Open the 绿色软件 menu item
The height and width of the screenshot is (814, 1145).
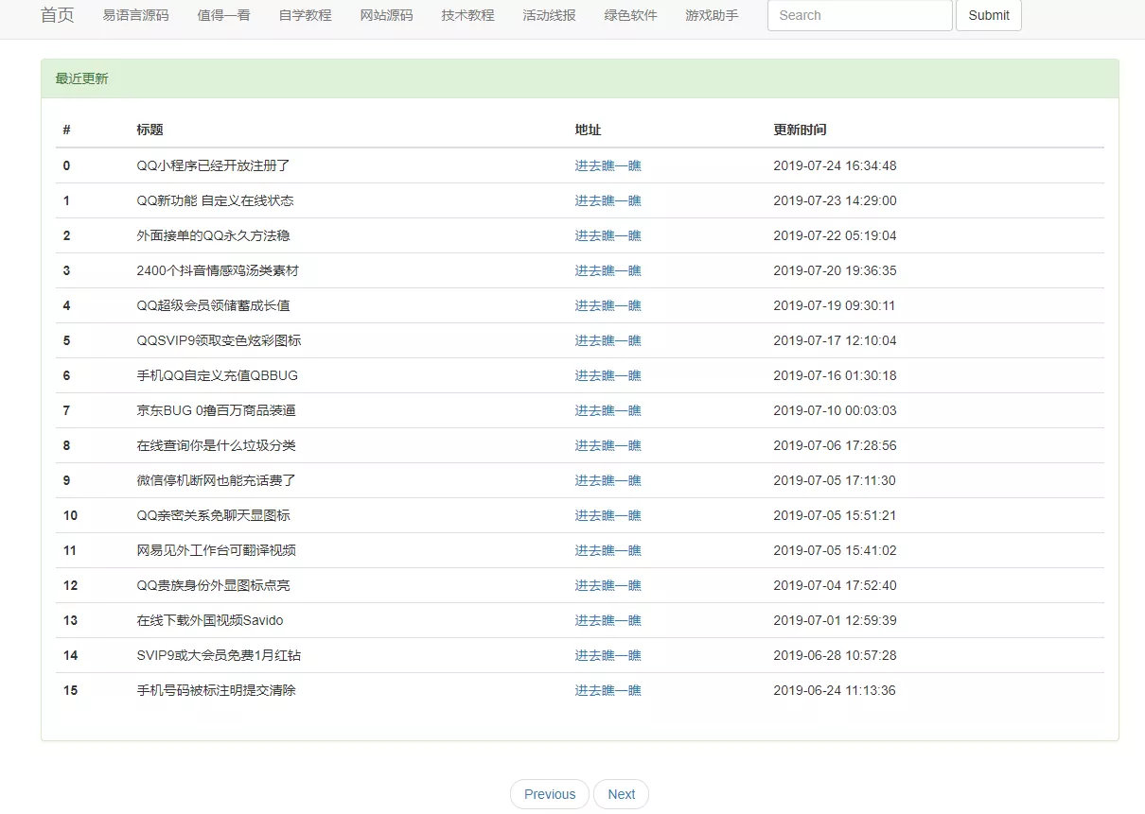(630, 15)
